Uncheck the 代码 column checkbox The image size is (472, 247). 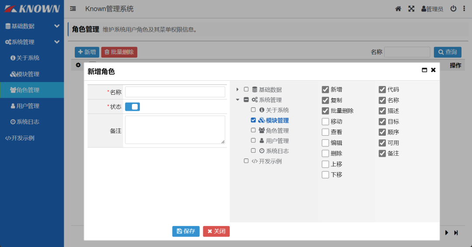(382, 89)
